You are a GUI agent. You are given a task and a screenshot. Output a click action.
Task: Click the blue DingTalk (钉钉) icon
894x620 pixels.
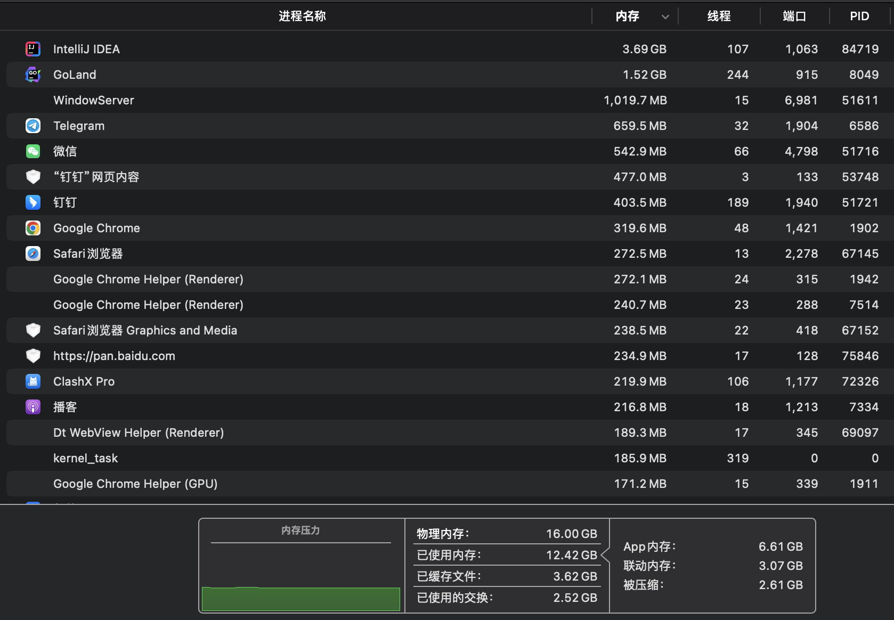pos(33,202)
